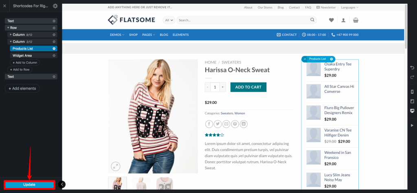Image resolution: width=417 pixels, height=193 pixels.
Task: Open the shopping cart basket icon
Action: point(356,20)
